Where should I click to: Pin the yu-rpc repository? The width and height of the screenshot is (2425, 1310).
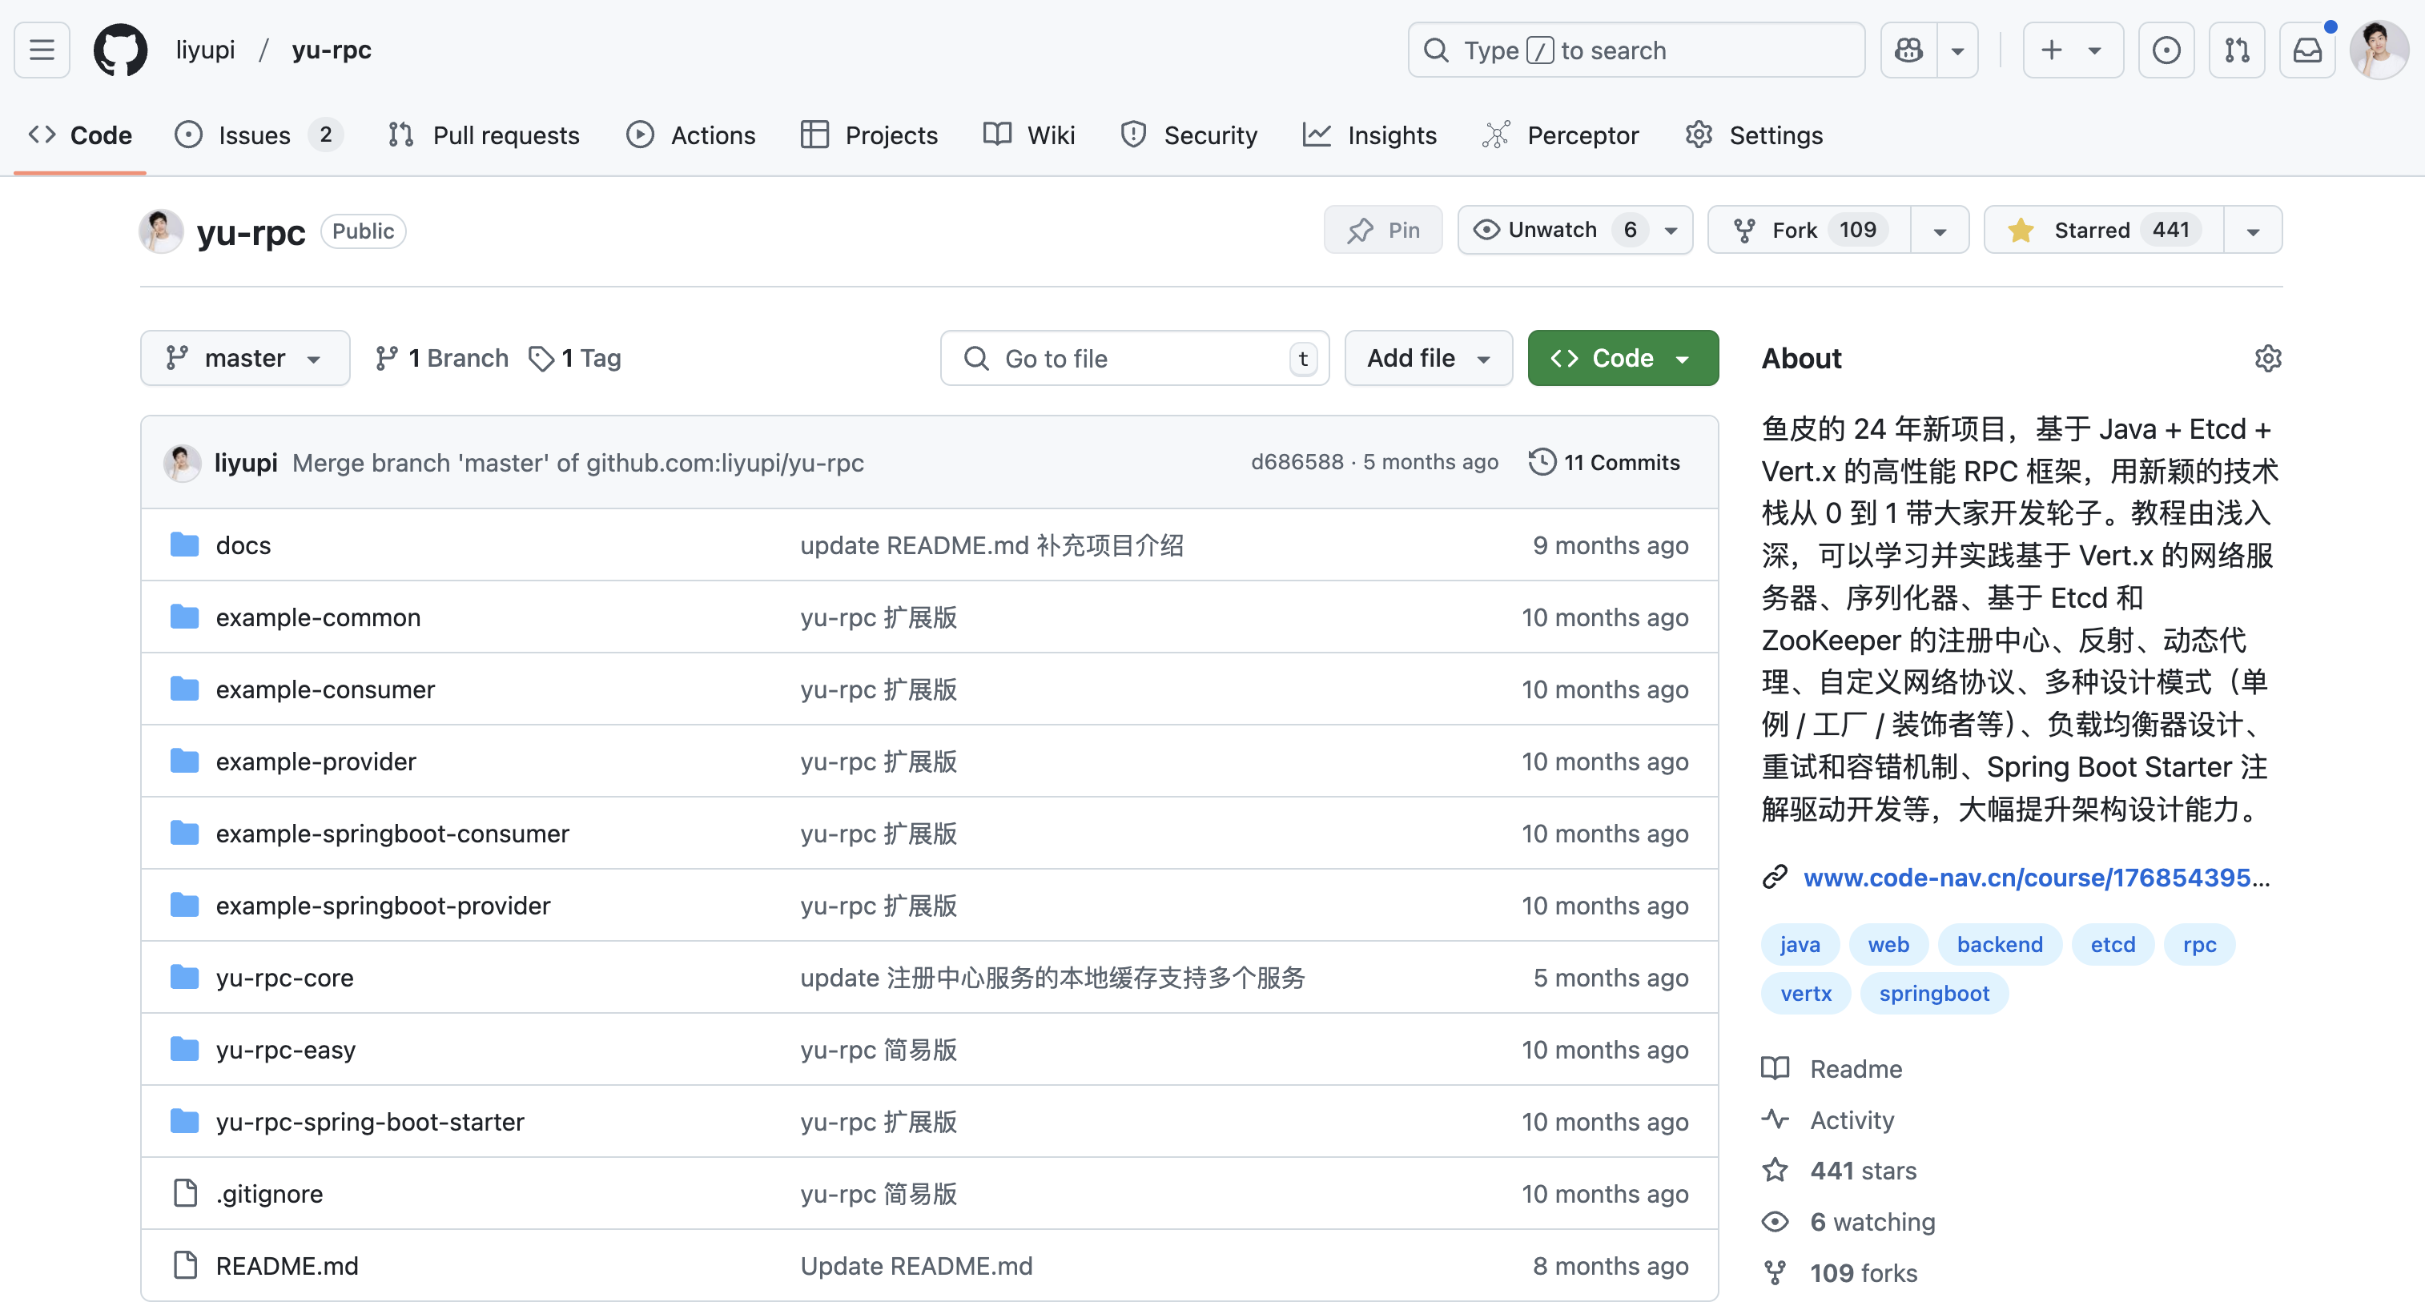(x=1383, y=230)
